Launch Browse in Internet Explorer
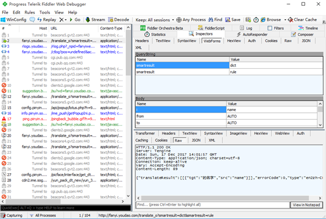The width and height of the screenshot is (326, 219). (x=271, y=20)
